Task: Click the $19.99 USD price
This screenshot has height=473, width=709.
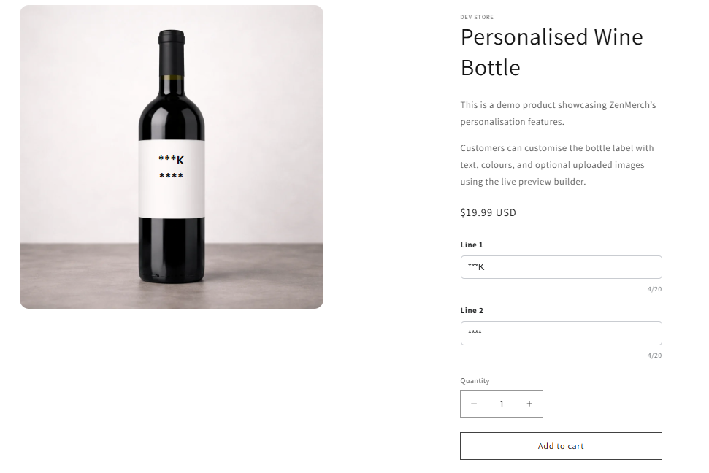Action: point(488,213)
